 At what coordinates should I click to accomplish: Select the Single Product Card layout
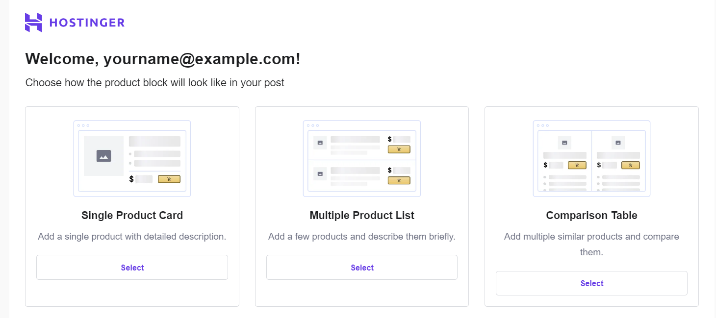click(x=132, y=267)
